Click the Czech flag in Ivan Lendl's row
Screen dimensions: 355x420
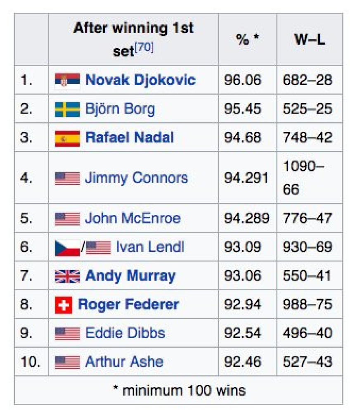67,248
